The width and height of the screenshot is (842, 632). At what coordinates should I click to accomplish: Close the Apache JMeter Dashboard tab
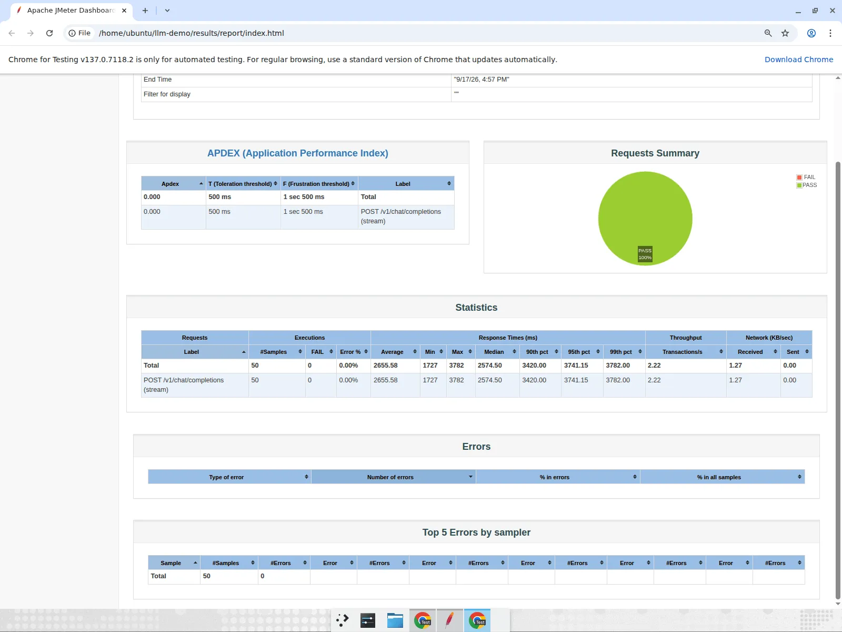(124, 11)
